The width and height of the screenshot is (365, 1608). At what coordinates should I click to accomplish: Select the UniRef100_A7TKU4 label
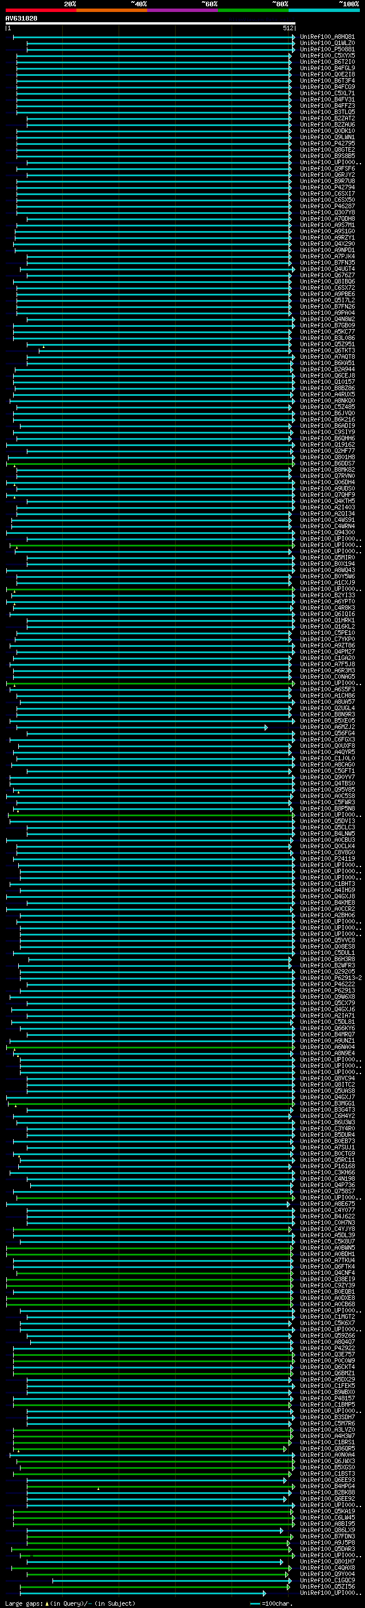pos(327,1259)
